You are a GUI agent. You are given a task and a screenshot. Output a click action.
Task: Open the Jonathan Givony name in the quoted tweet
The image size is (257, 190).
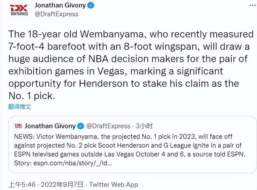tap(50, 126)
